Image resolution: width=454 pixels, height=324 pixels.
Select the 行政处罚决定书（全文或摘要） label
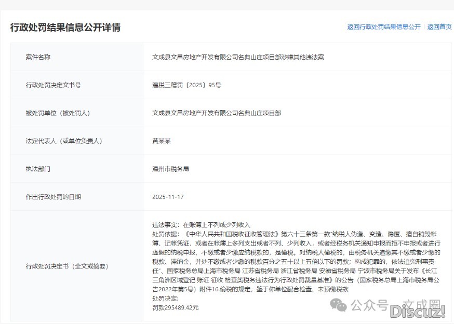67,266
